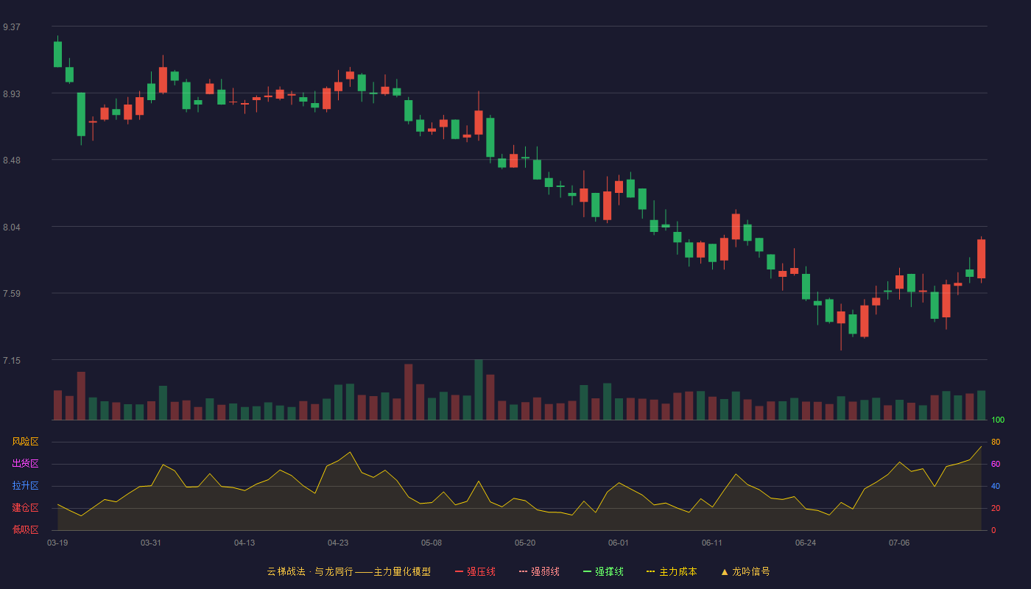The image size is (1031, 589).
Task: Toggle the 主力成本 legend yellow dashed icon
Action: point(651,571)
